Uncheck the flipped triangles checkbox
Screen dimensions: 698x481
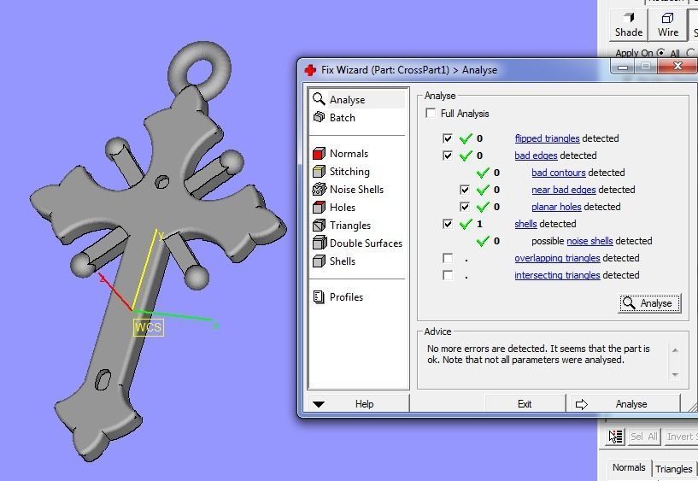click(448, 138)
